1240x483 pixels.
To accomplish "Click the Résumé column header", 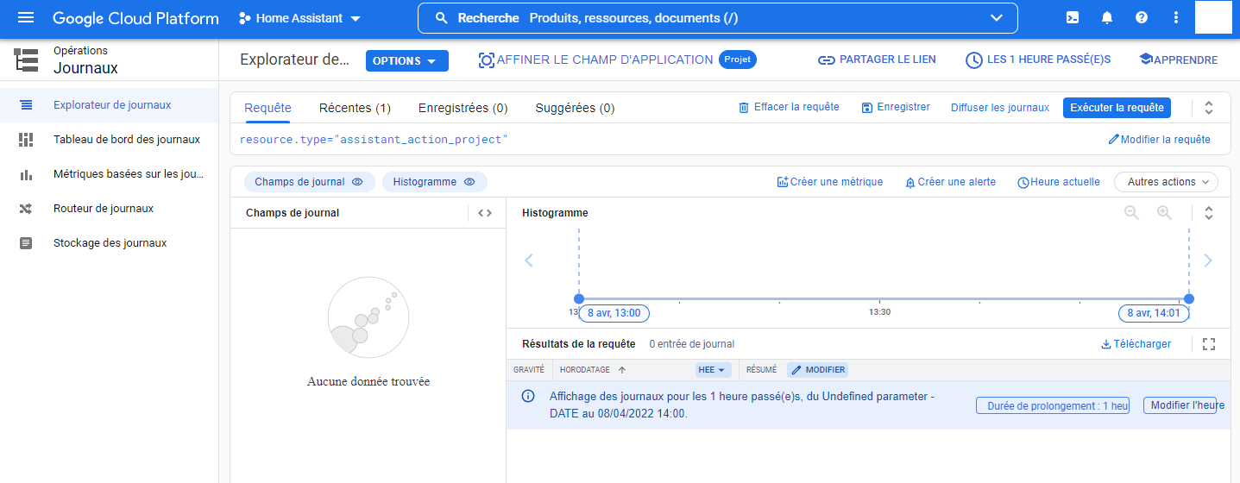I will (762, 370).
